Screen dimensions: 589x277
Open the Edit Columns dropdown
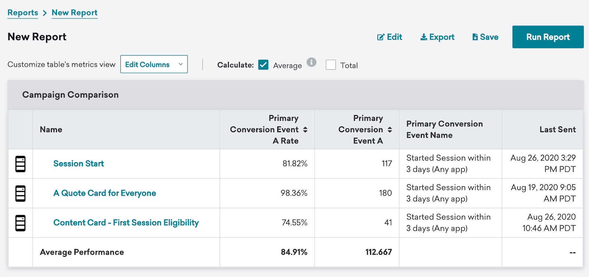click(x=154, y=64)
